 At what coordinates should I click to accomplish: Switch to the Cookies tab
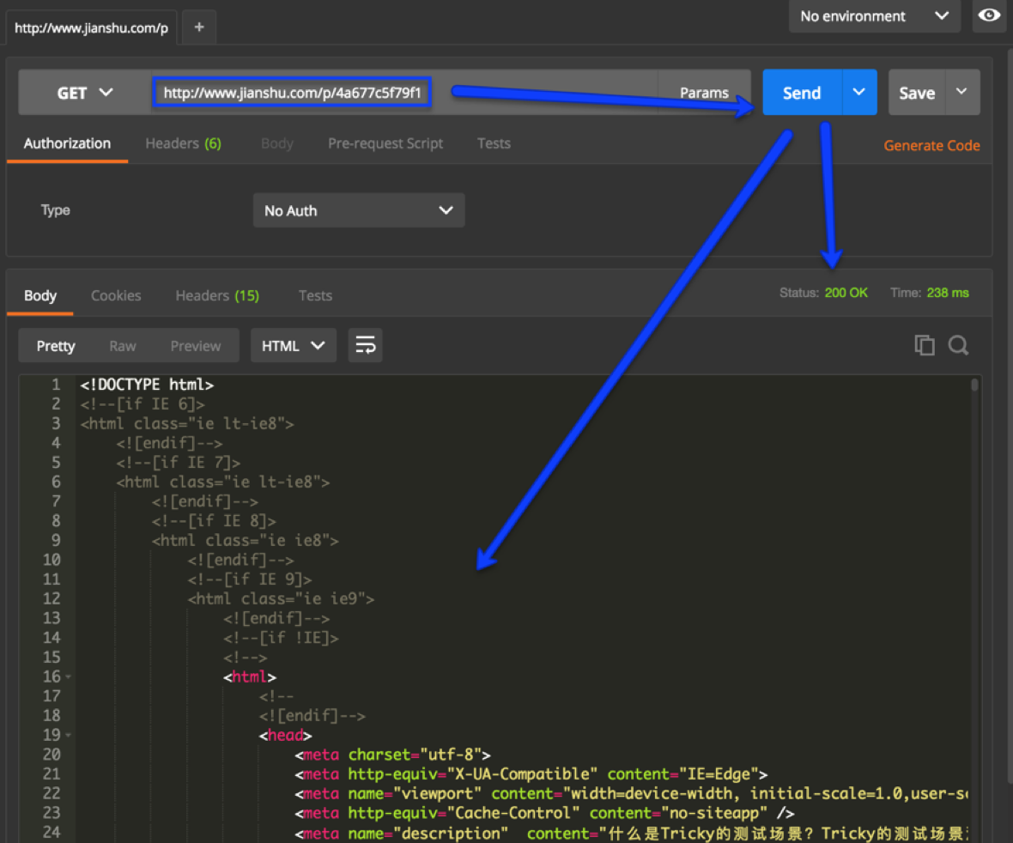click(116, 296)
